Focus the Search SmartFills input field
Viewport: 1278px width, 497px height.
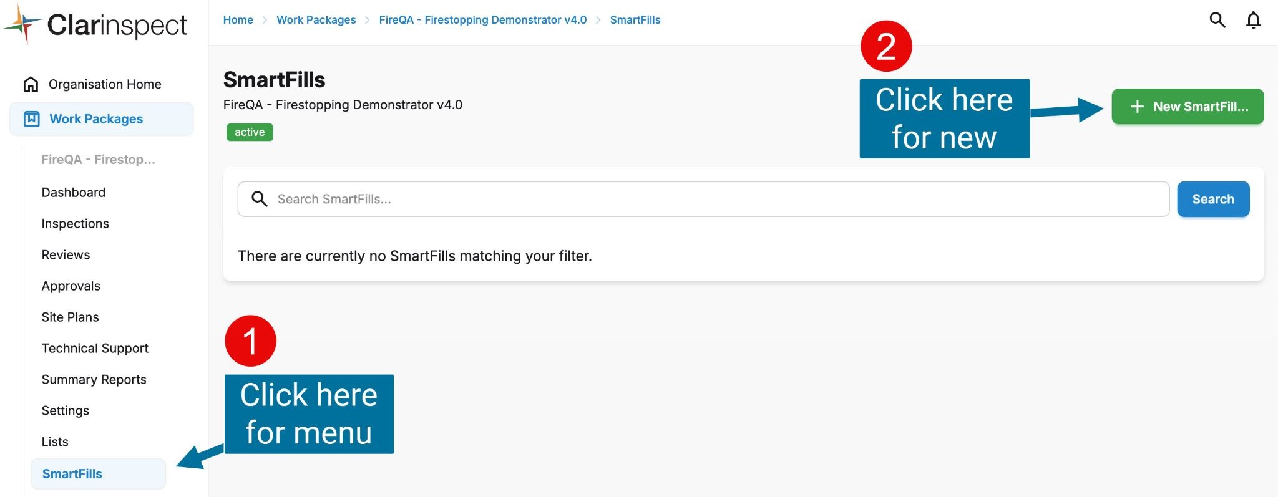(703, 199)
